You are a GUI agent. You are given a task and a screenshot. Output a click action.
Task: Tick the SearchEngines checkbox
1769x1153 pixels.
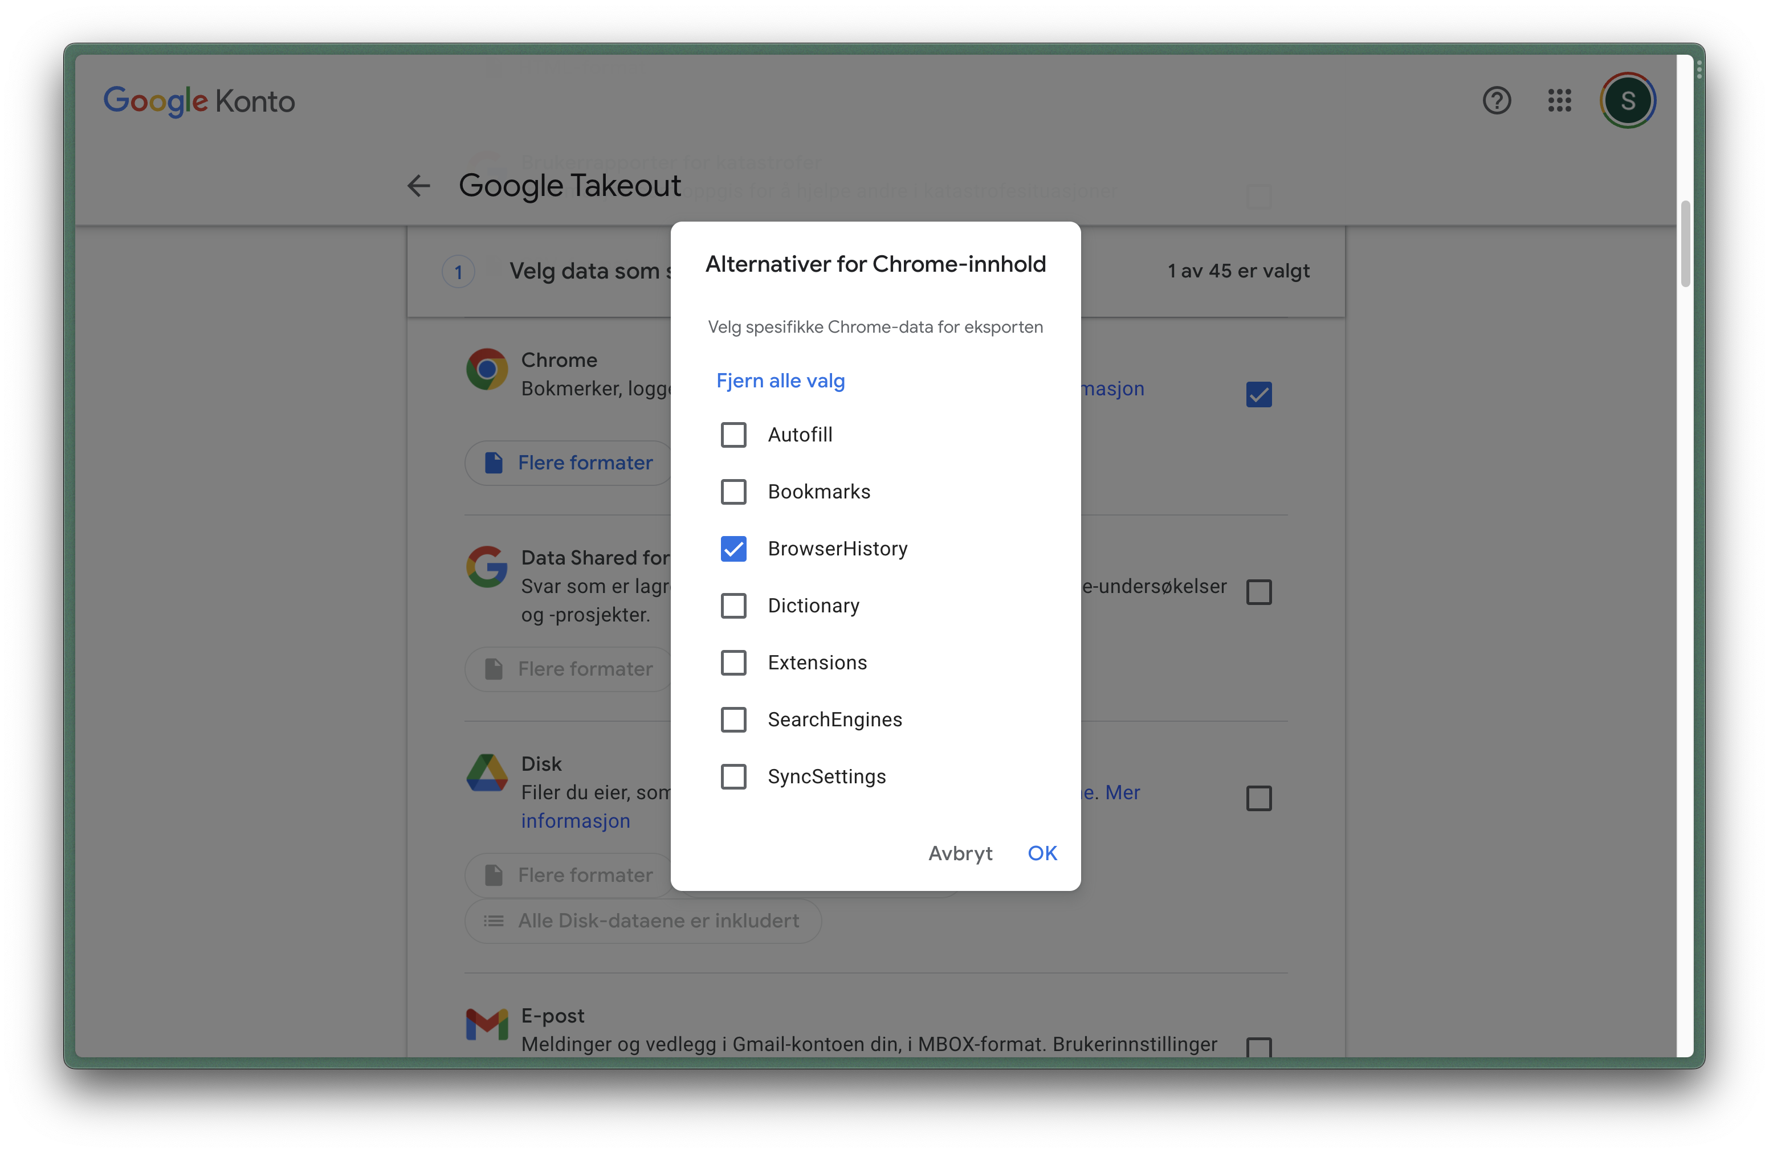(733, 720)
